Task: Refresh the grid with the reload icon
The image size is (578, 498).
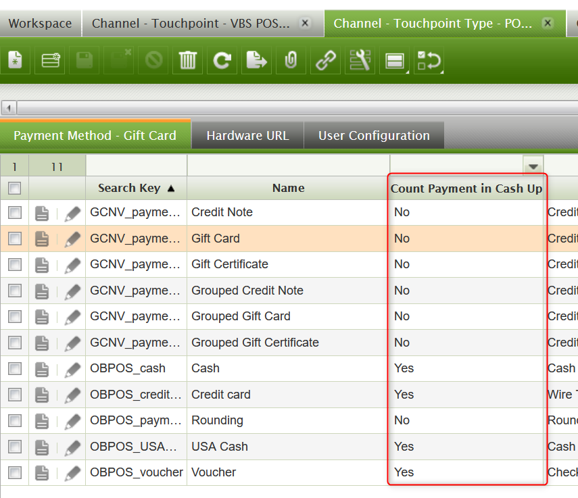Action: [222, 61]
